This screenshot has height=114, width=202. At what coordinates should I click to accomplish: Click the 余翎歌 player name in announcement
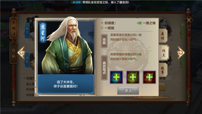point(77,2)
